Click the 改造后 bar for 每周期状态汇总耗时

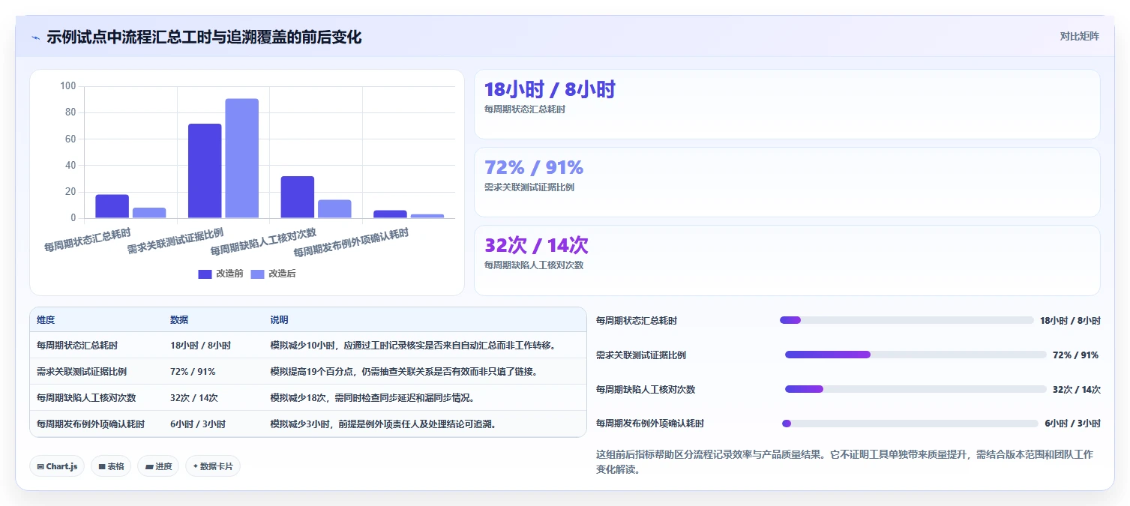149,213
